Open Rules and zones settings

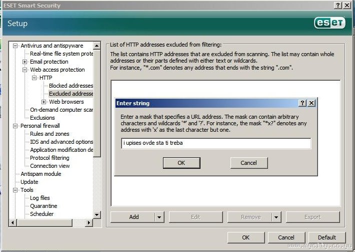tap(49, 134)
